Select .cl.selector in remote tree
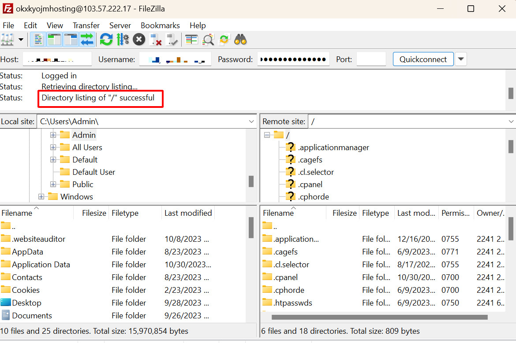Image resolution: width=516 pixels, height=343 pixels. point(316,172)
